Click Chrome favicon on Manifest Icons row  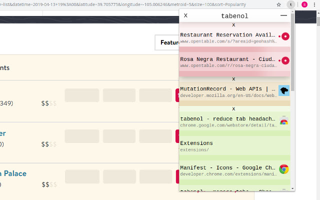(x=284, y=169)
